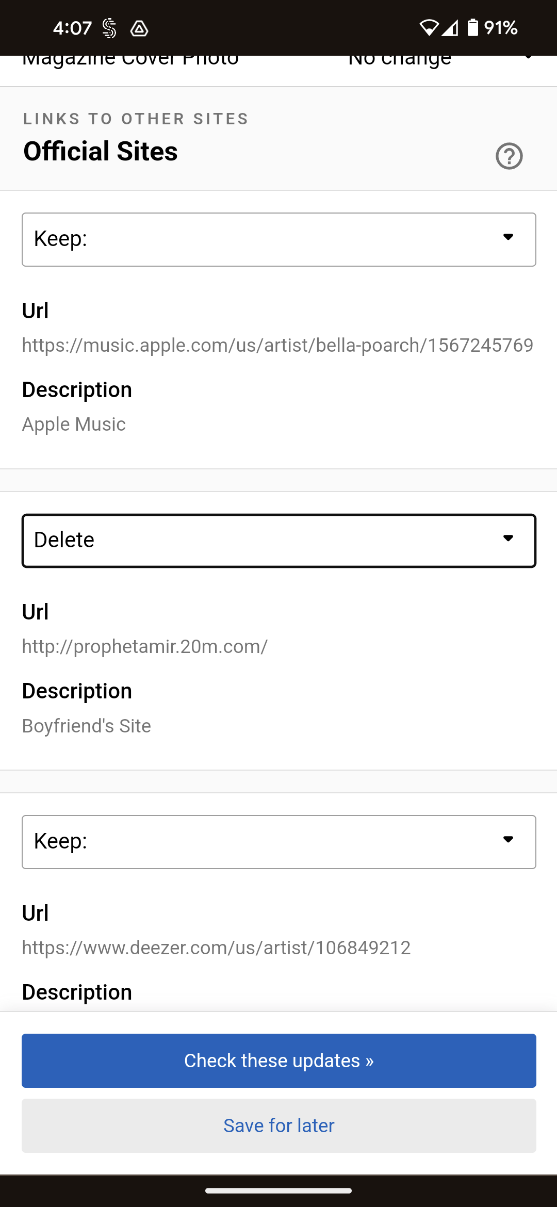557x1207 pixels.
Task: Open the Official Sites help icon
Action: tap(509, 156)
